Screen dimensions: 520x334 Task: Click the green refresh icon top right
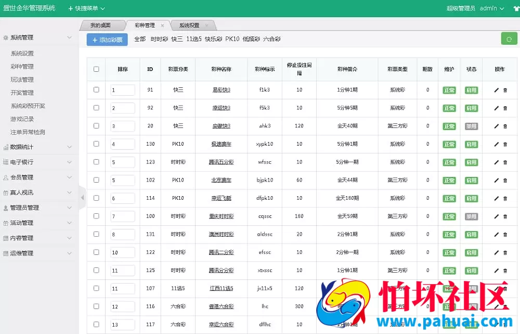click(x=509, y=38)
